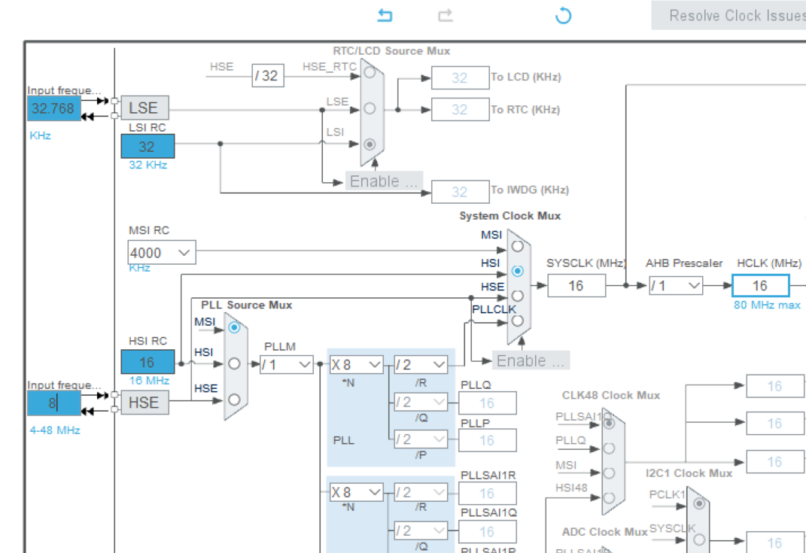Select HSE_RTC in RTC/LCD Source Mux

tap(369, 71)
